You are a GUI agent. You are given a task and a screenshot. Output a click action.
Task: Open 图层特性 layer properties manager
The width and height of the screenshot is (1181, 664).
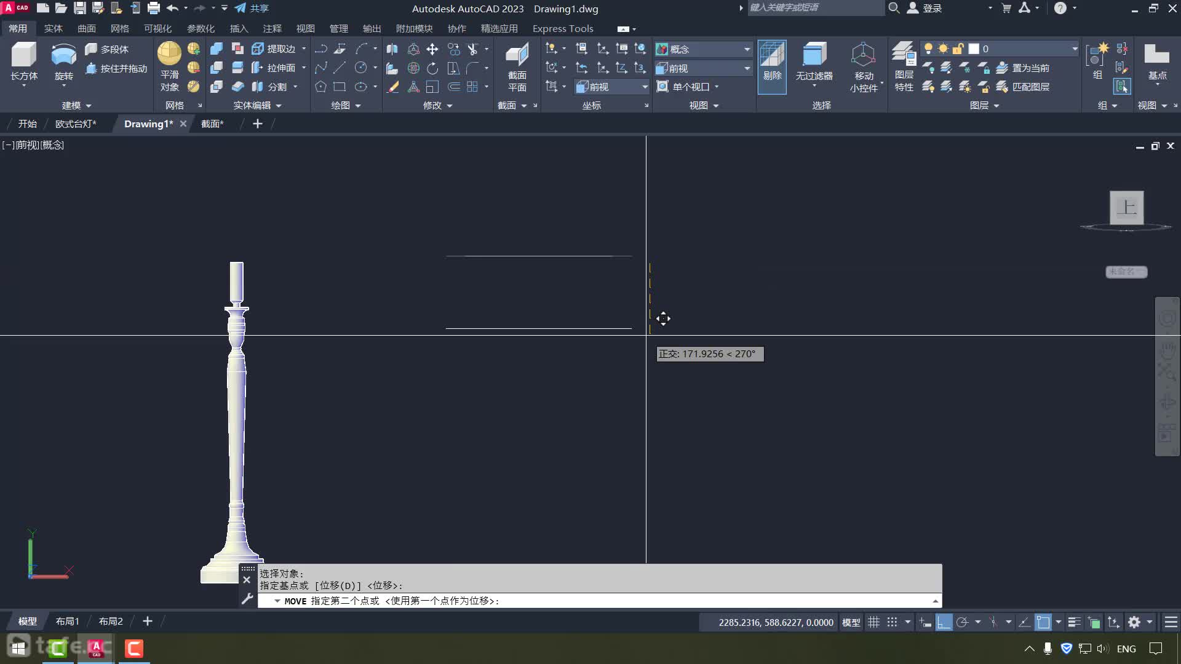(x=904, y=66)
